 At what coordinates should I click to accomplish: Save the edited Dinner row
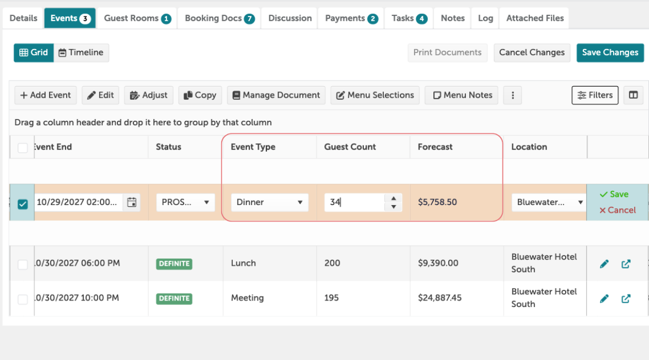(614, 195)
